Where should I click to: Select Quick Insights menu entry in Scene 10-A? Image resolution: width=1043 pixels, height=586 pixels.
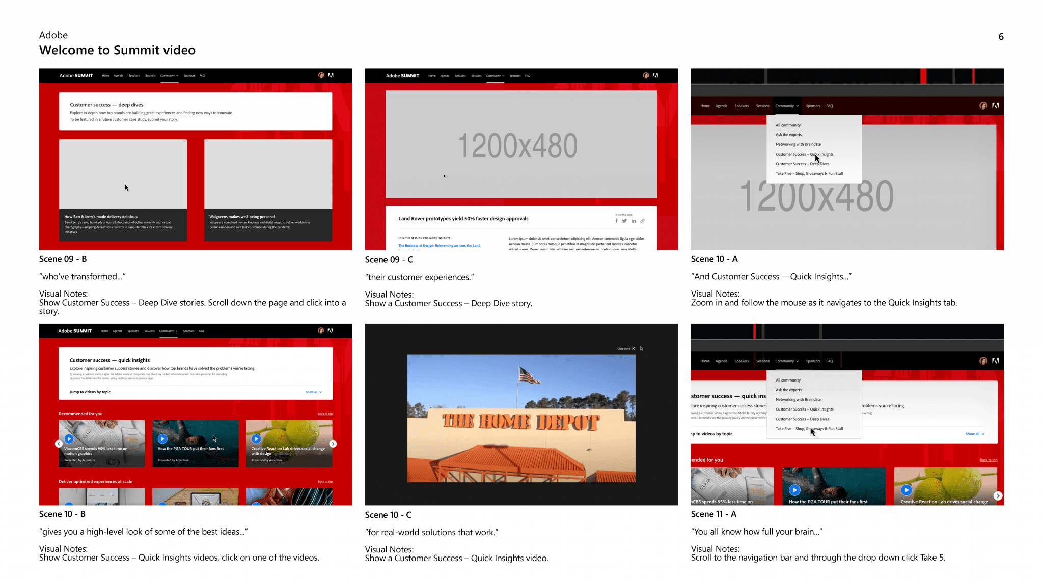pyautogui.click(x=805, y=154)
